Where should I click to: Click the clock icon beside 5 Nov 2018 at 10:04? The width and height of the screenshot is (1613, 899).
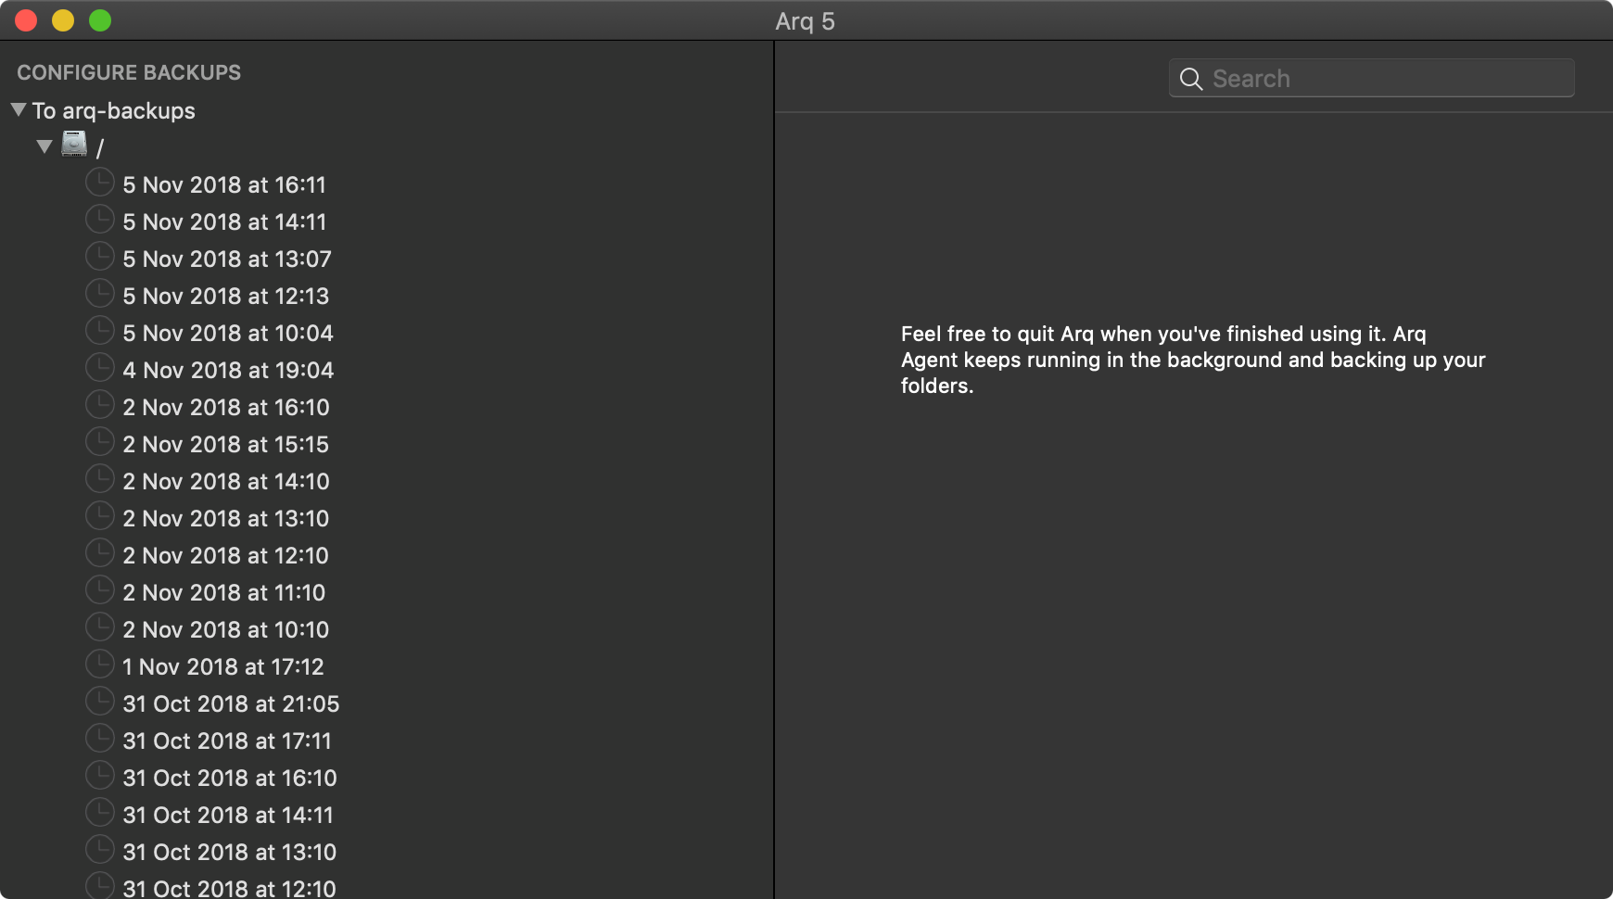pyautogui.click(x=100, y=331)
